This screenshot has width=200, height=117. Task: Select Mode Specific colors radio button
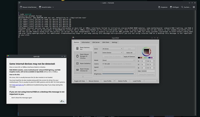(112, 64)
